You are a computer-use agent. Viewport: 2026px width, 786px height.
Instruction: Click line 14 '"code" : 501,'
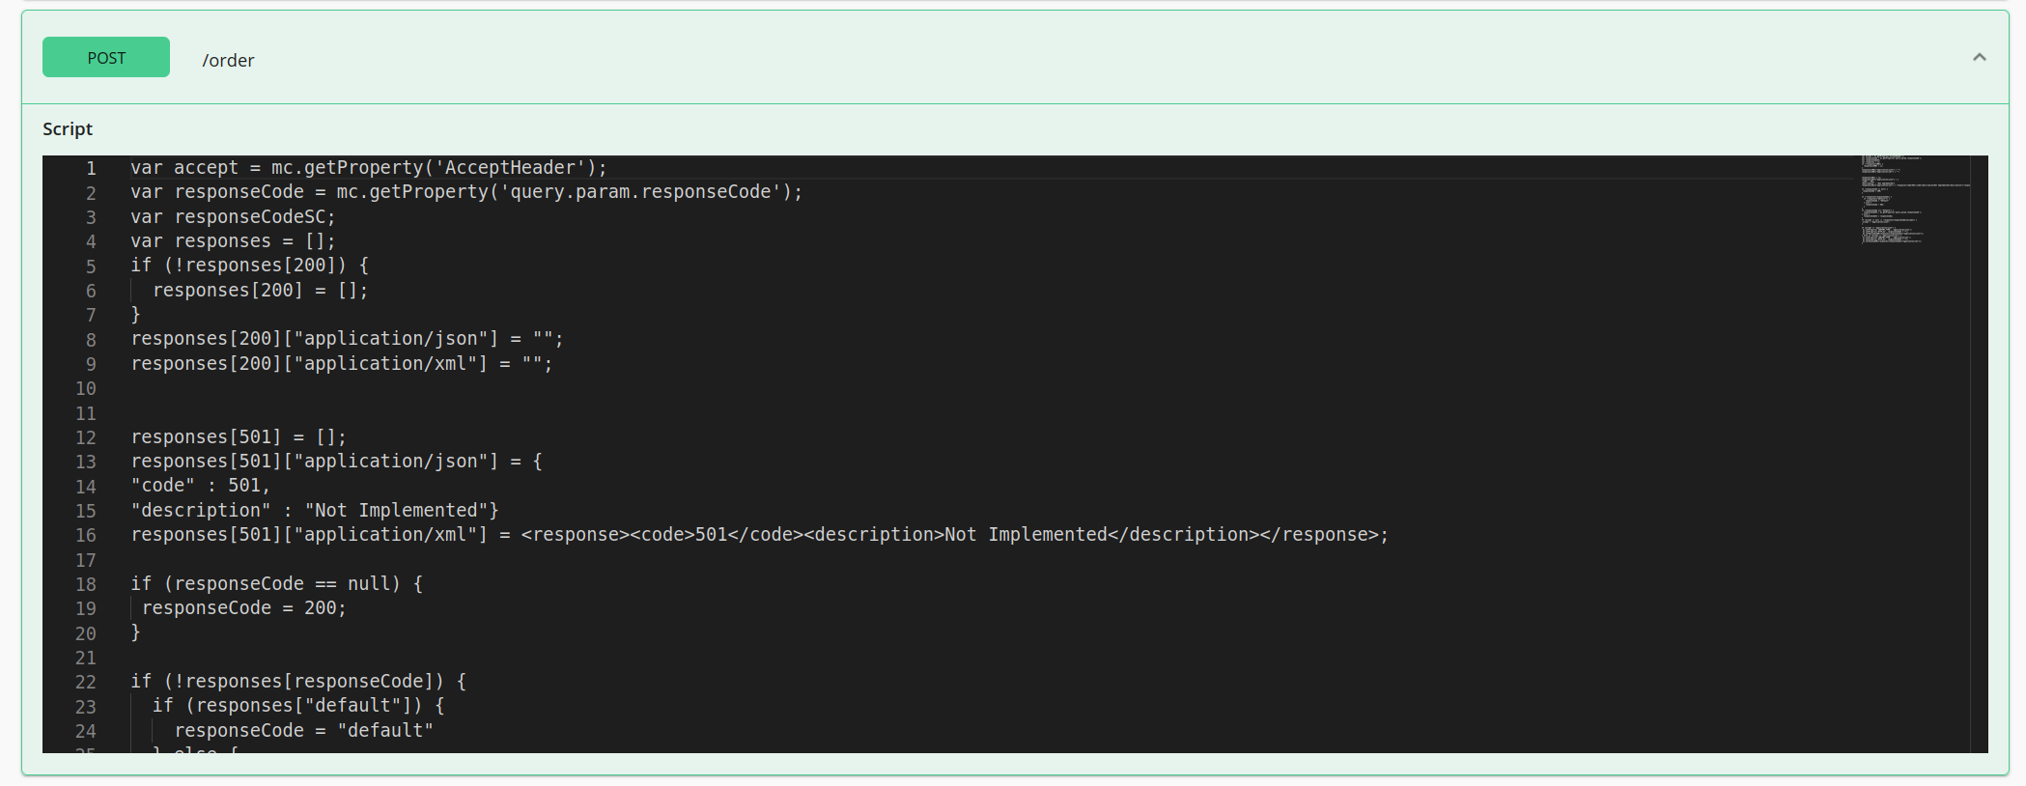click(x=200, y=485)
